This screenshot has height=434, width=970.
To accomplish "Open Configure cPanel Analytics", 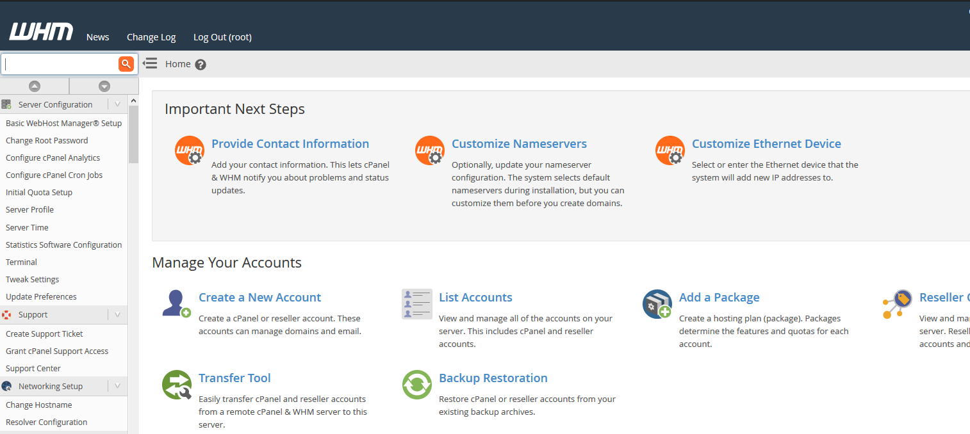I will point(53,157).
